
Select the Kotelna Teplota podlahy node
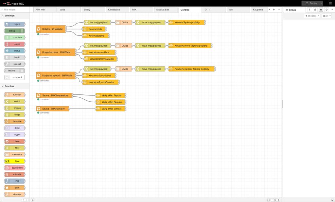tap(187, 23)
